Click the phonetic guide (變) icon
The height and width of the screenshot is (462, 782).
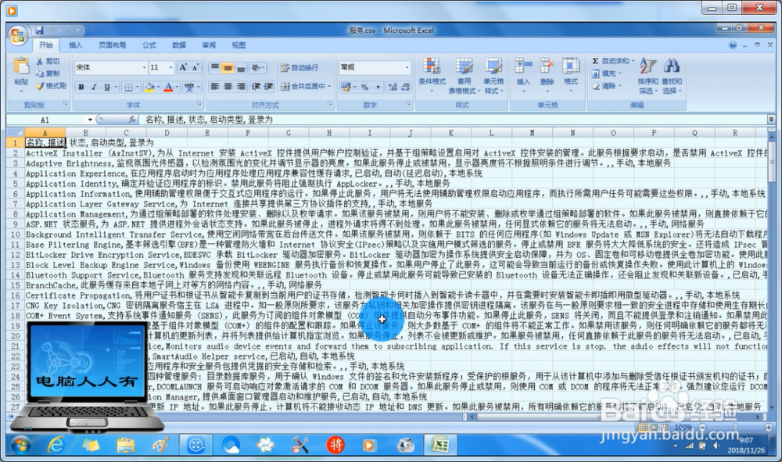pyautogui.click(x=189, y=88)
